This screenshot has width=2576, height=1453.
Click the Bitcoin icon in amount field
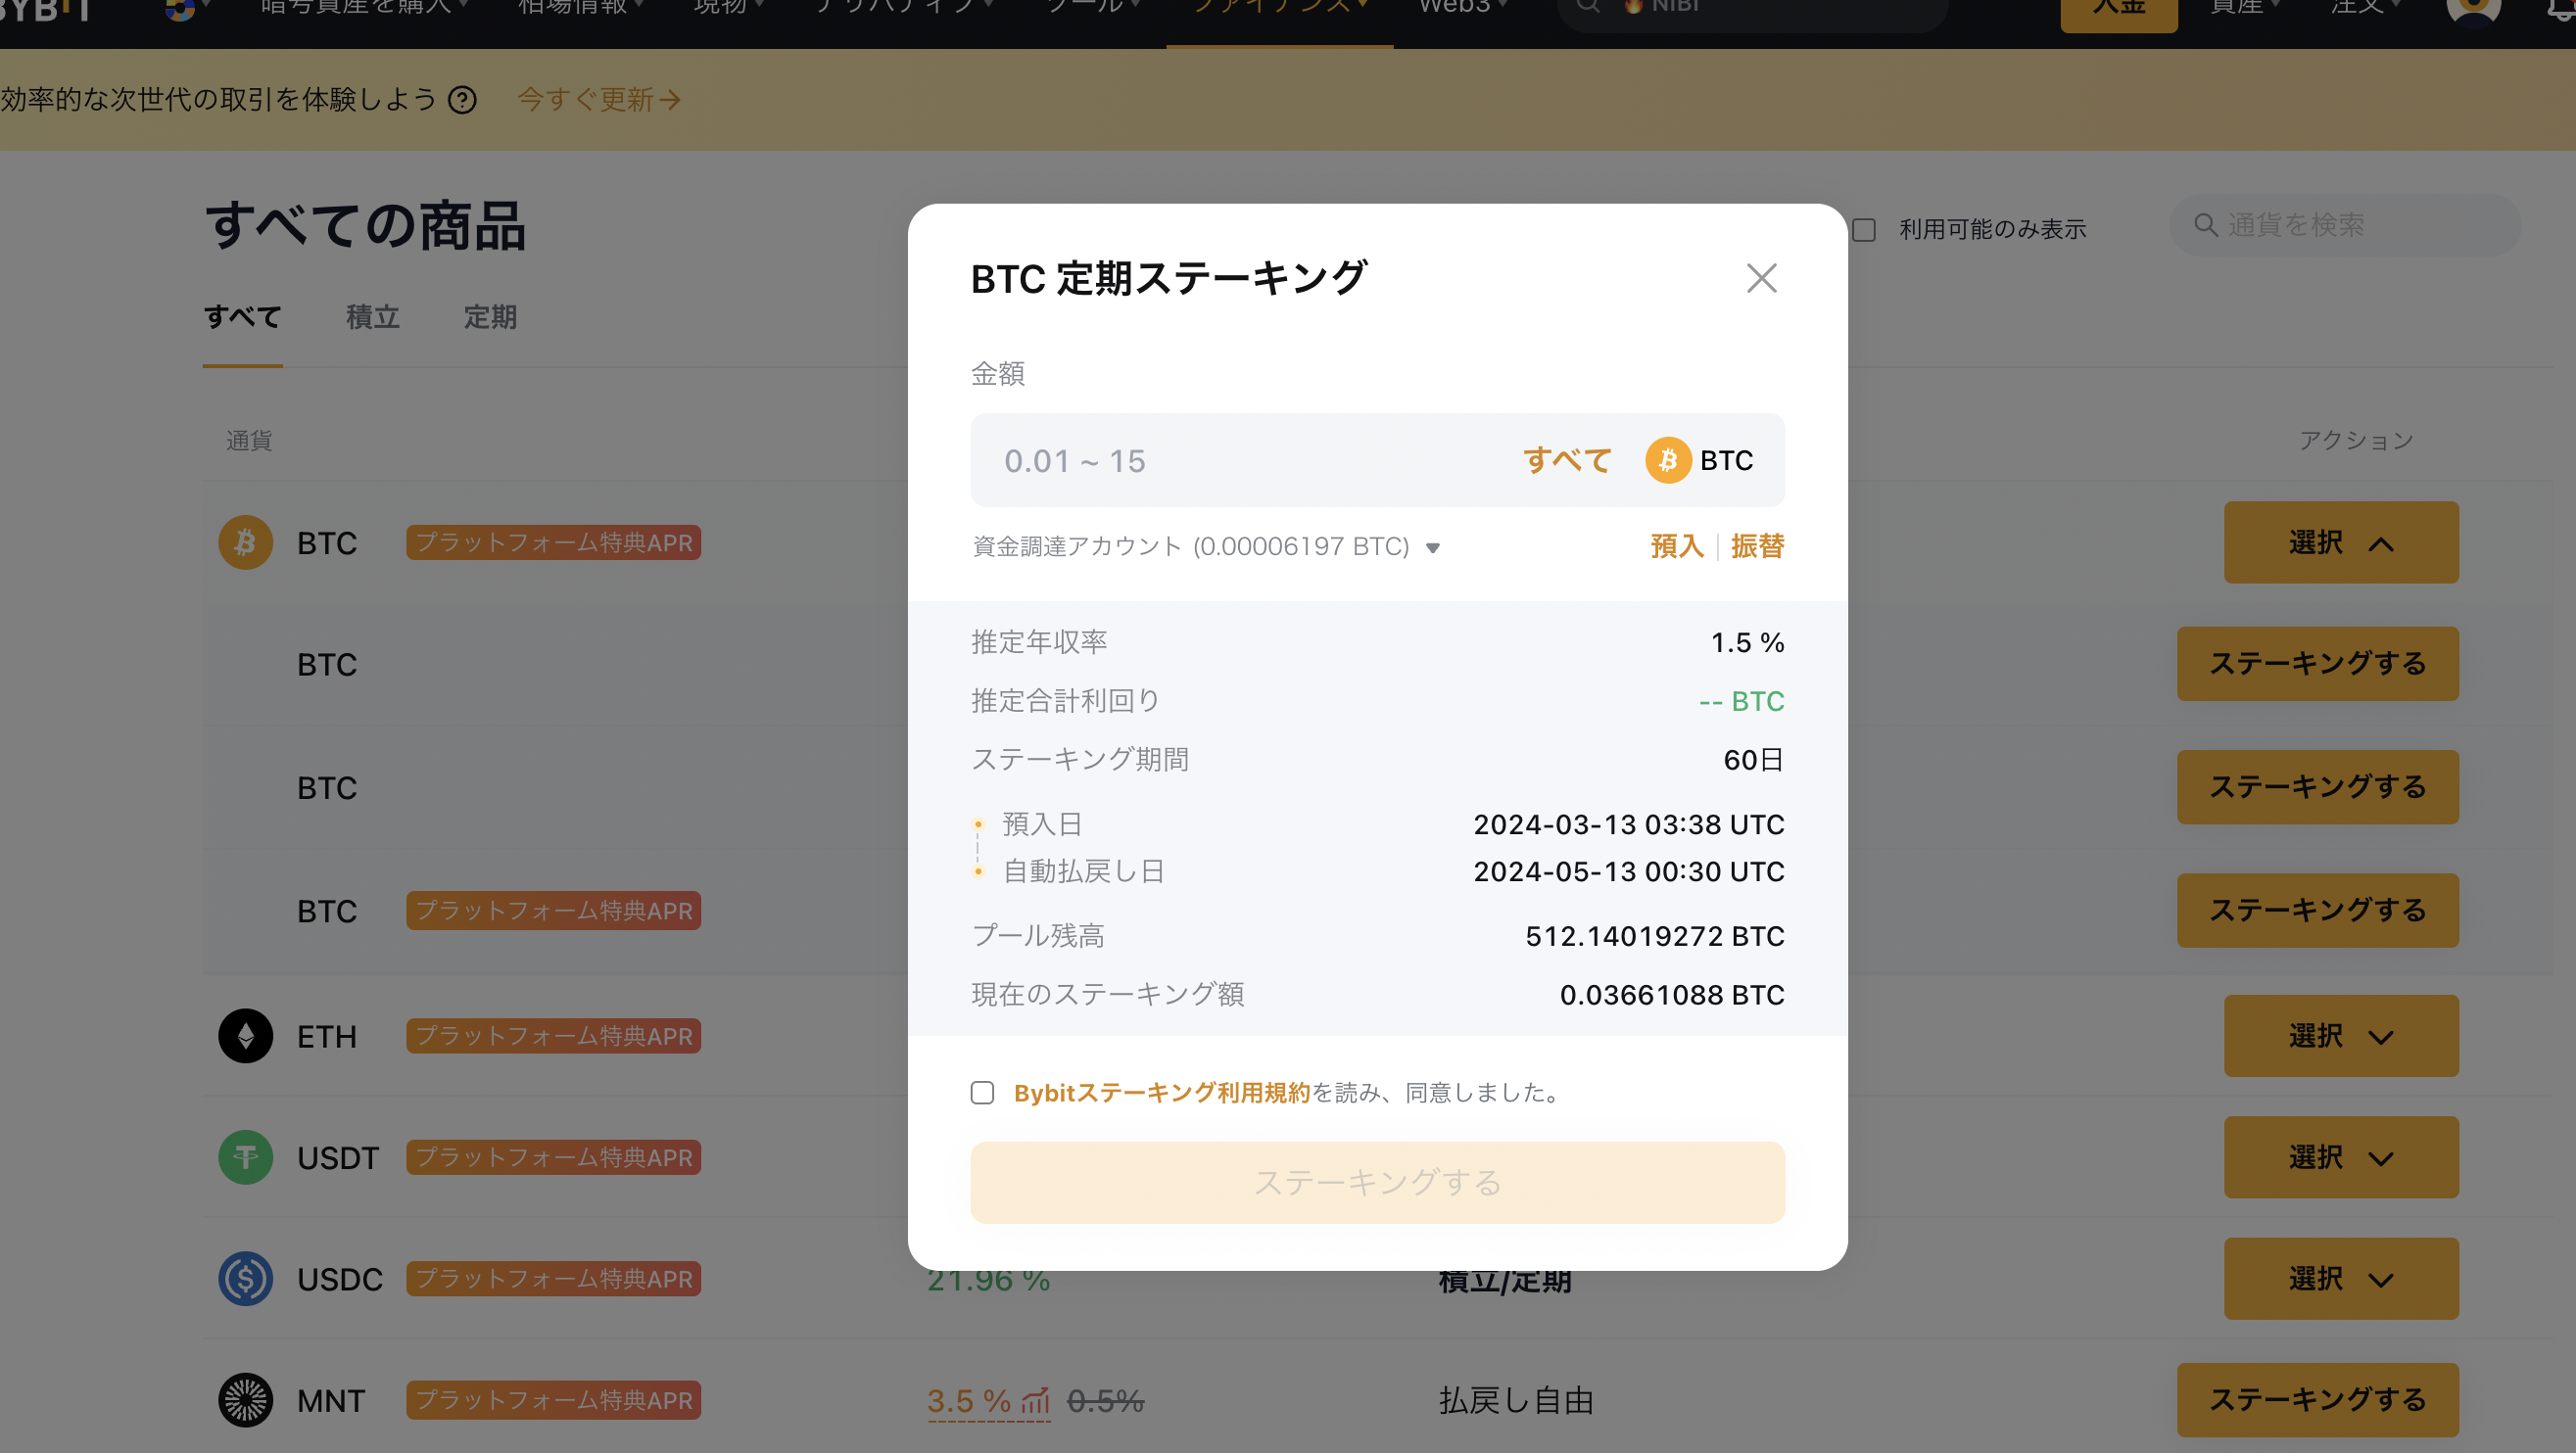coord(1667,461)
